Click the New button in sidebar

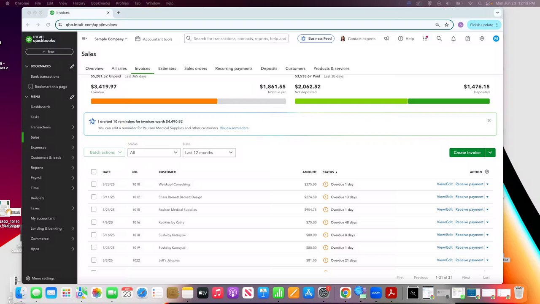click(x=49, y=52)
